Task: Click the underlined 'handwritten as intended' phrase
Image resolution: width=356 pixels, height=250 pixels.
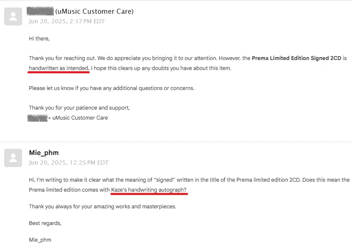Action: [x=59, y=68]
